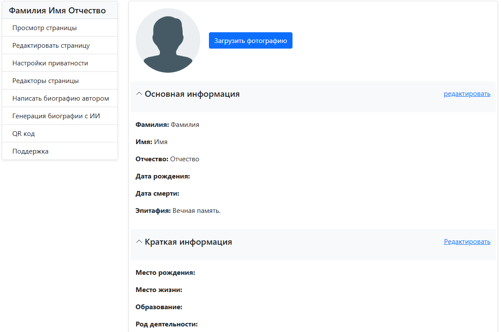Select Редактировать страницу menu item

pyautogui.click(x=60, y=45)
